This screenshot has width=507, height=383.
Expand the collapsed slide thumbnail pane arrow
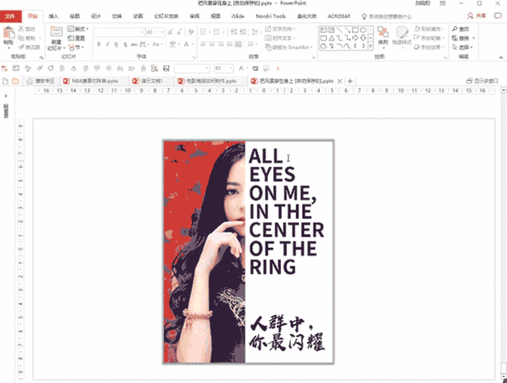point(6,95)
